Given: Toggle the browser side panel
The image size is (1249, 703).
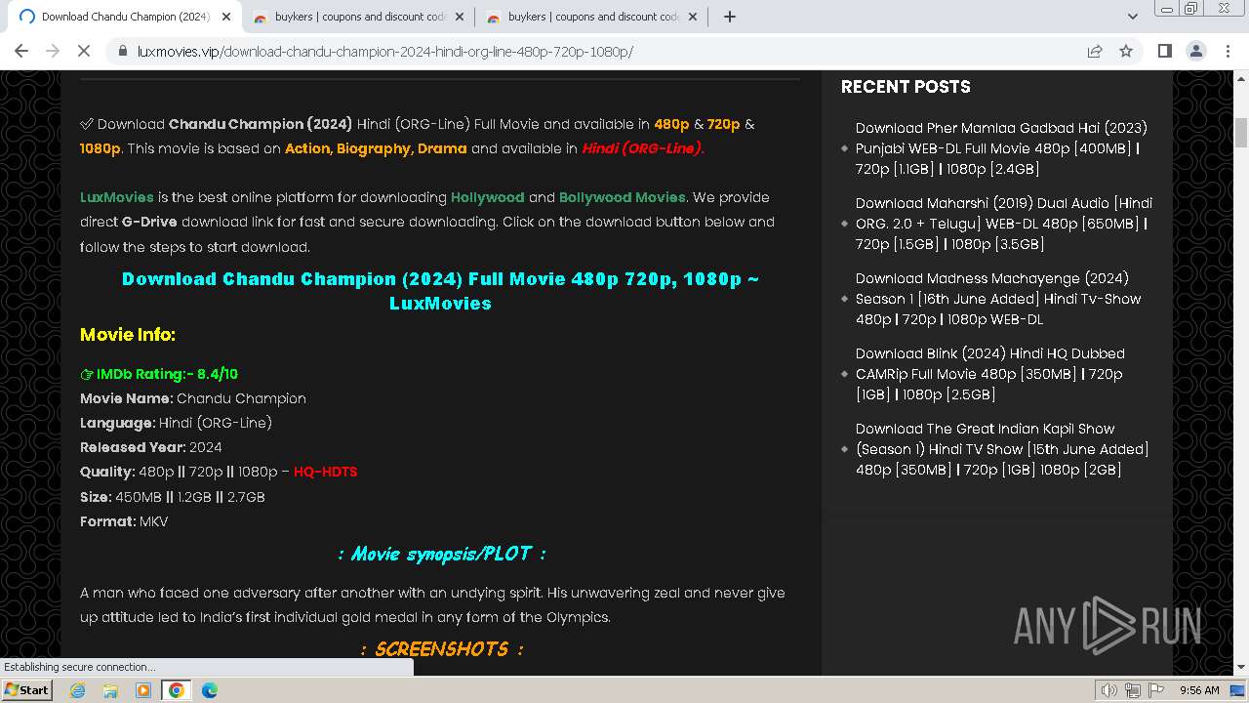Looking at the screenshot, I should pos(1164,51).
